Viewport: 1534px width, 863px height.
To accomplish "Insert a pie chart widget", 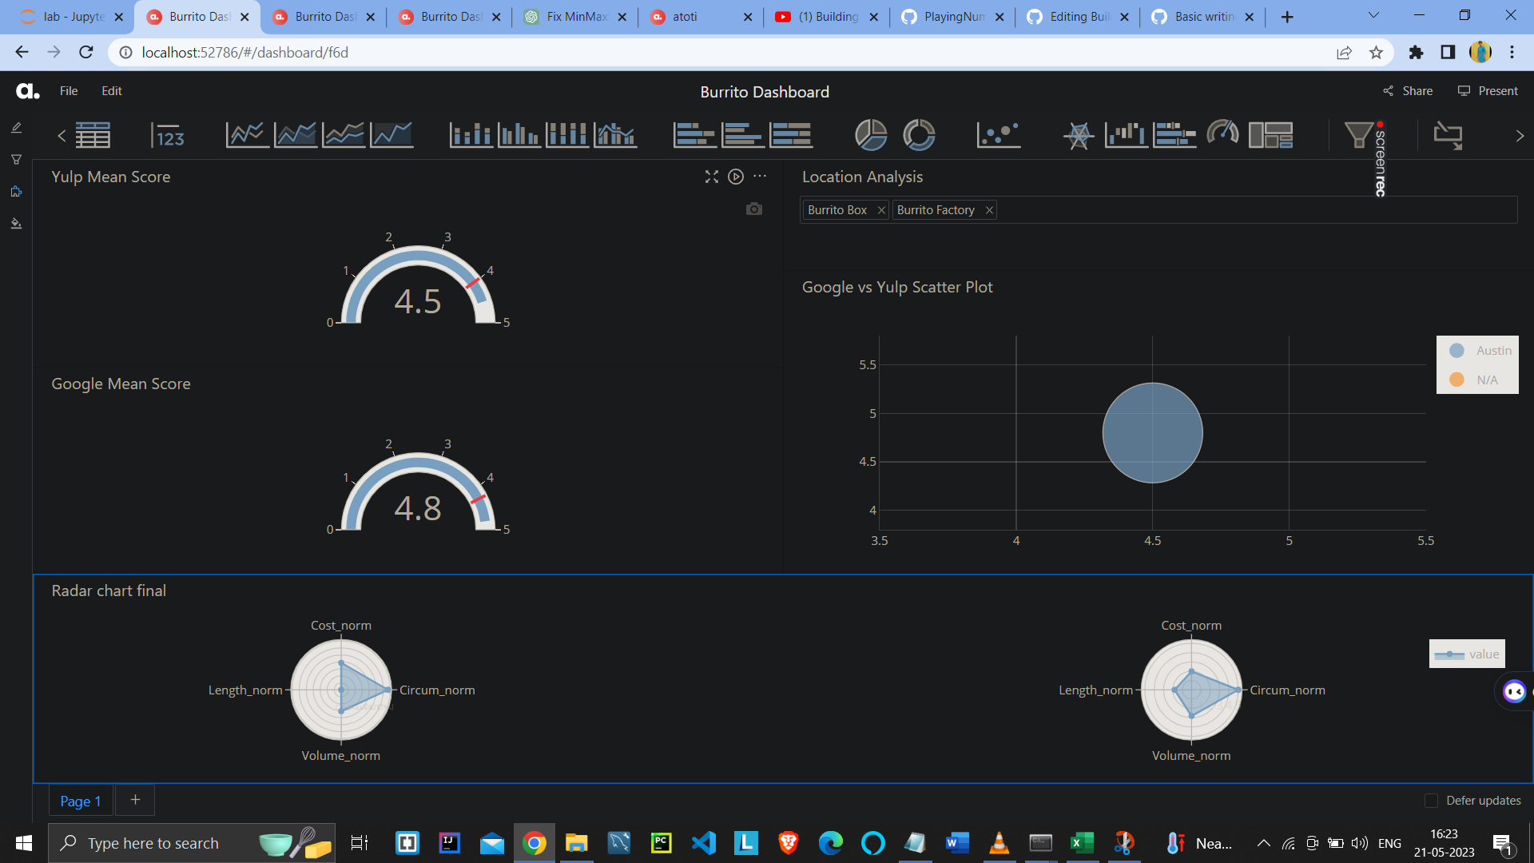I will point(872,134).
